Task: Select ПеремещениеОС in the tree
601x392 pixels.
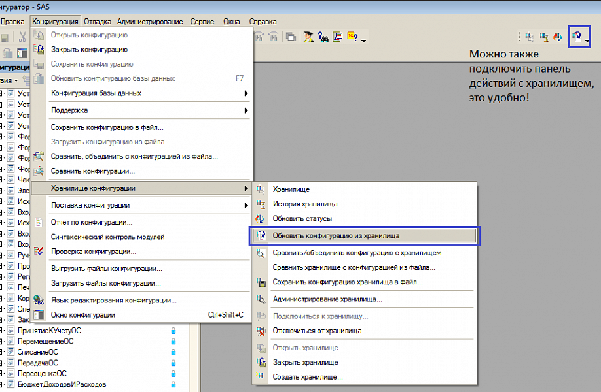Action: (45, 342)
